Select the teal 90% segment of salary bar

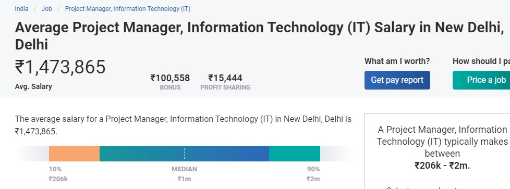click(294, 154)
